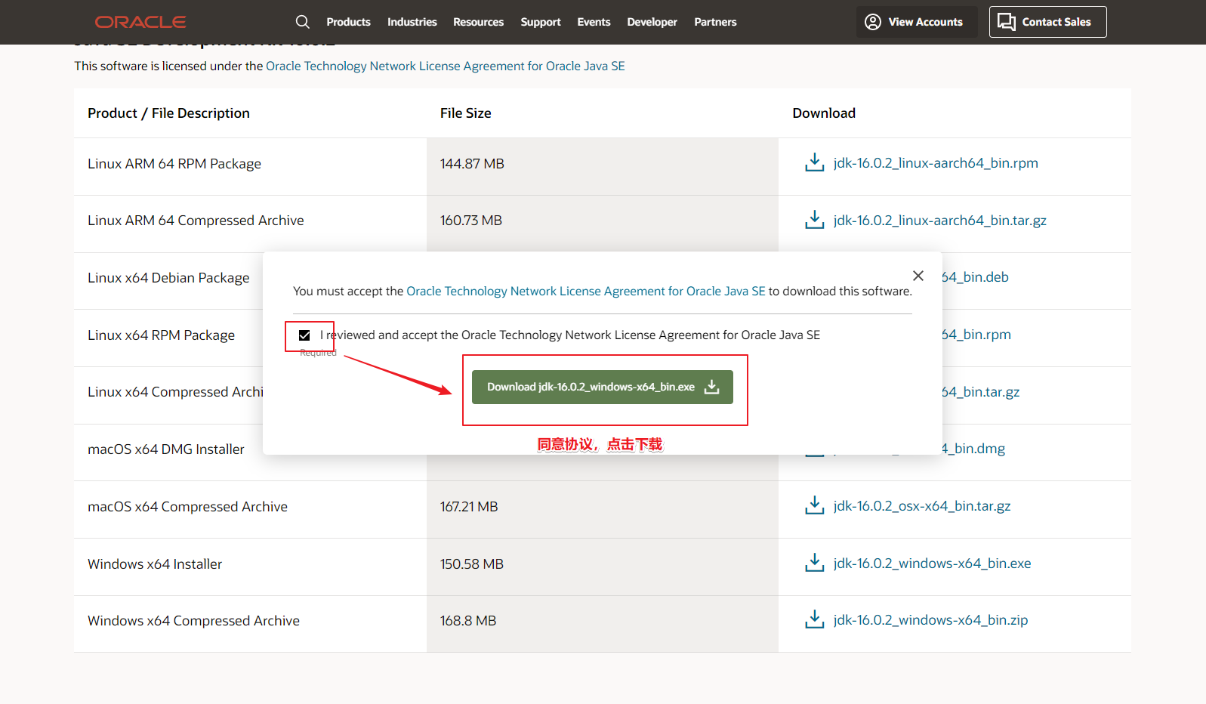Click the 150.58 MB file size

point(472,564)
